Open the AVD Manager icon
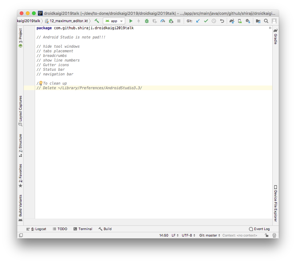This screenshot has width=296, height=263. pos(240,21)
